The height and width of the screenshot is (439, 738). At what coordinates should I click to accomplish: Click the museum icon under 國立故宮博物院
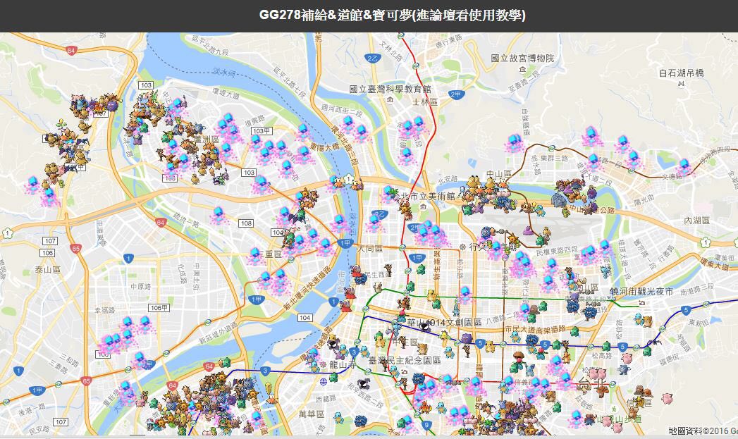522,70
